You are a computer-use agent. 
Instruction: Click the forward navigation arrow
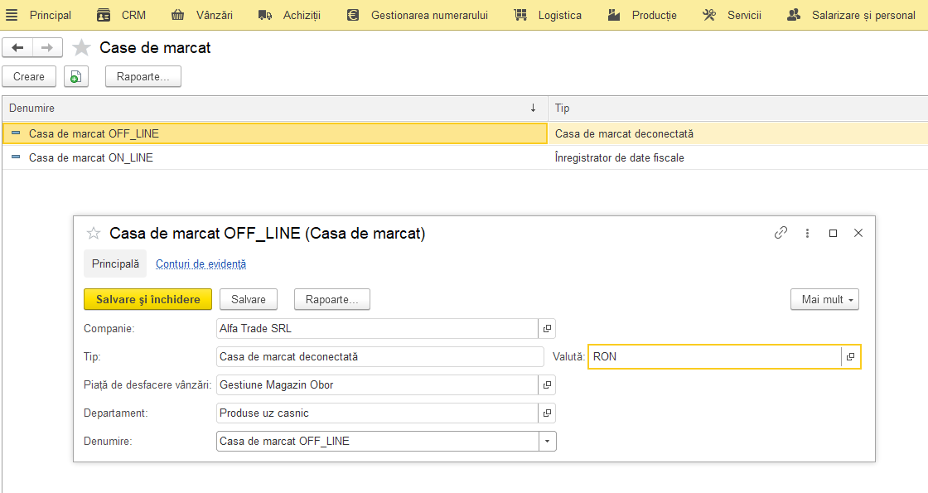[47, 47]
